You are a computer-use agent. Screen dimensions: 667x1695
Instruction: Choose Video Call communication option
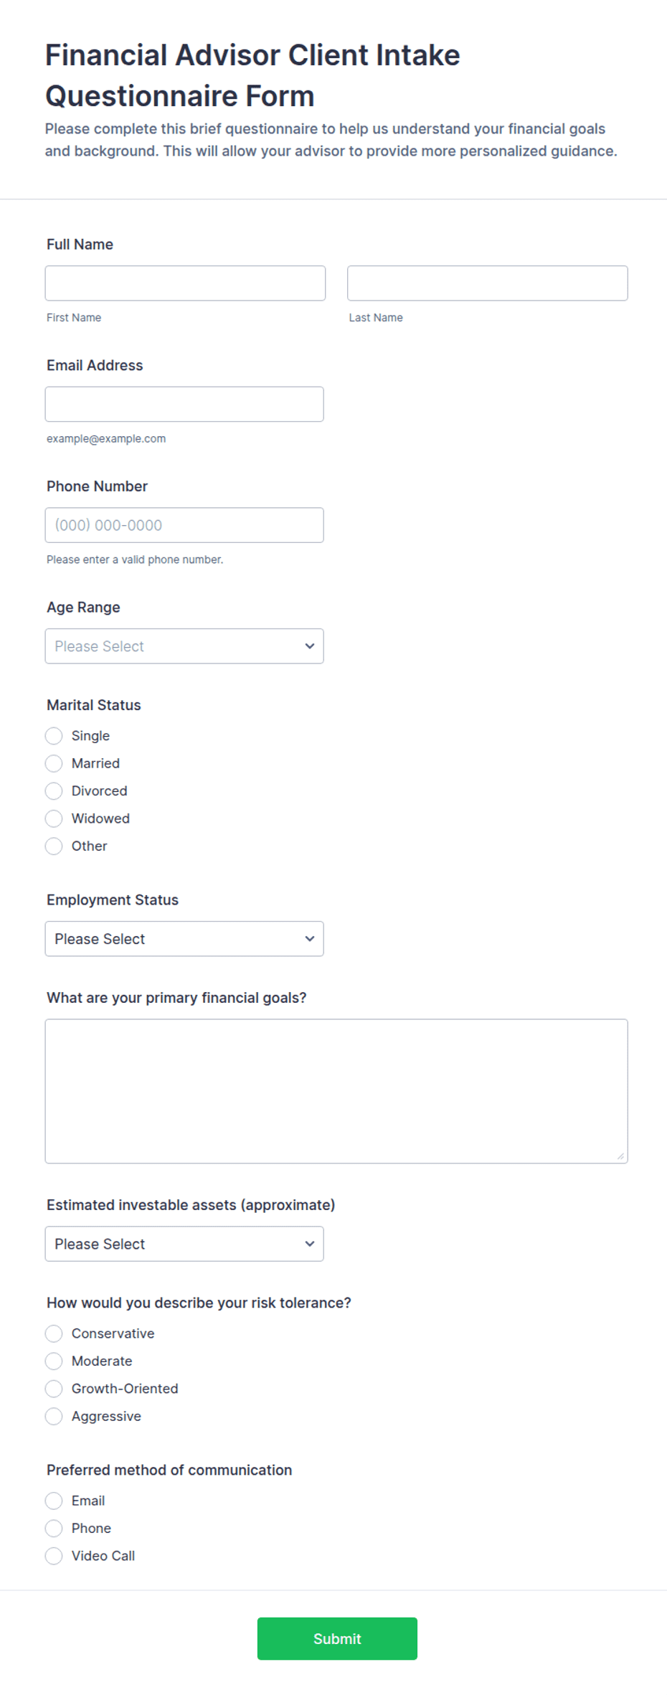(x=54, y=1556)
